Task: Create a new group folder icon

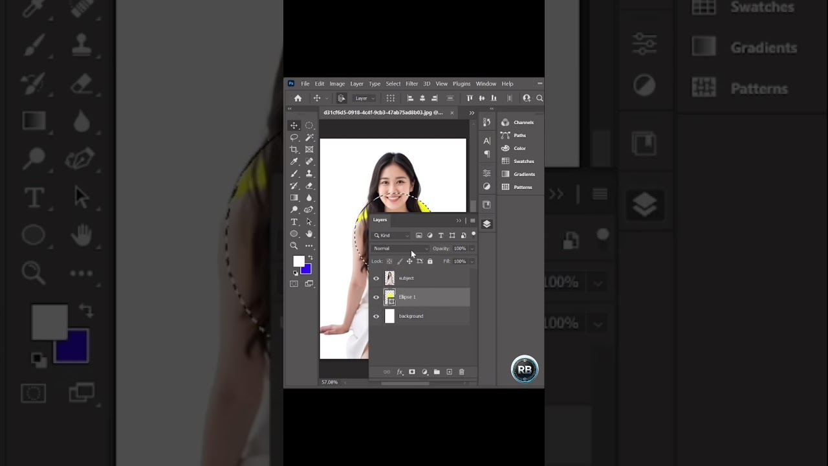Action: pos(437,372)
